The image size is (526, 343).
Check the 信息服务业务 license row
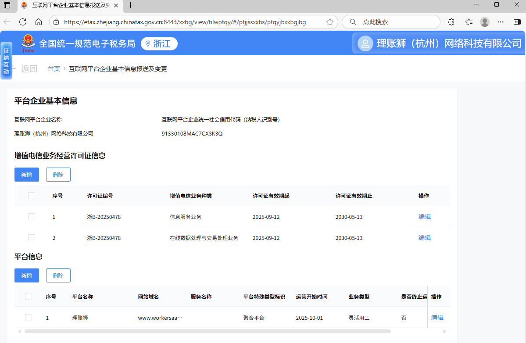tap(32, 217)
